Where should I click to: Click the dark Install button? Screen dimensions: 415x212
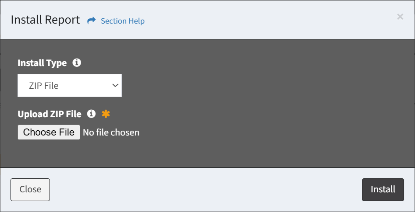(383, 190)
